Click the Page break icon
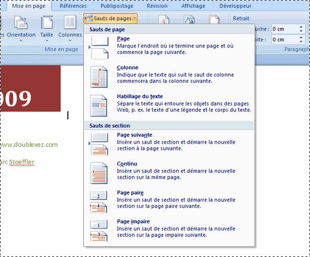This screenshot has height=257, width=310. point(99,48)
